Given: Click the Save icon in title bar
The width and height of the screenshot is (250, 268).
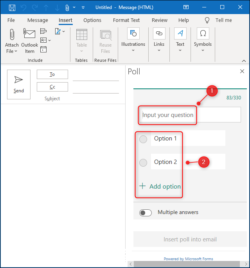Looking at the screenshot, I should pos(12,7).
